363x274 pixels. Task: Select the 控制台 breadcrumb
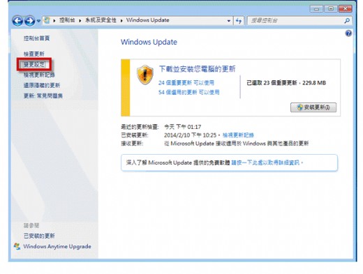pos(67,20)
